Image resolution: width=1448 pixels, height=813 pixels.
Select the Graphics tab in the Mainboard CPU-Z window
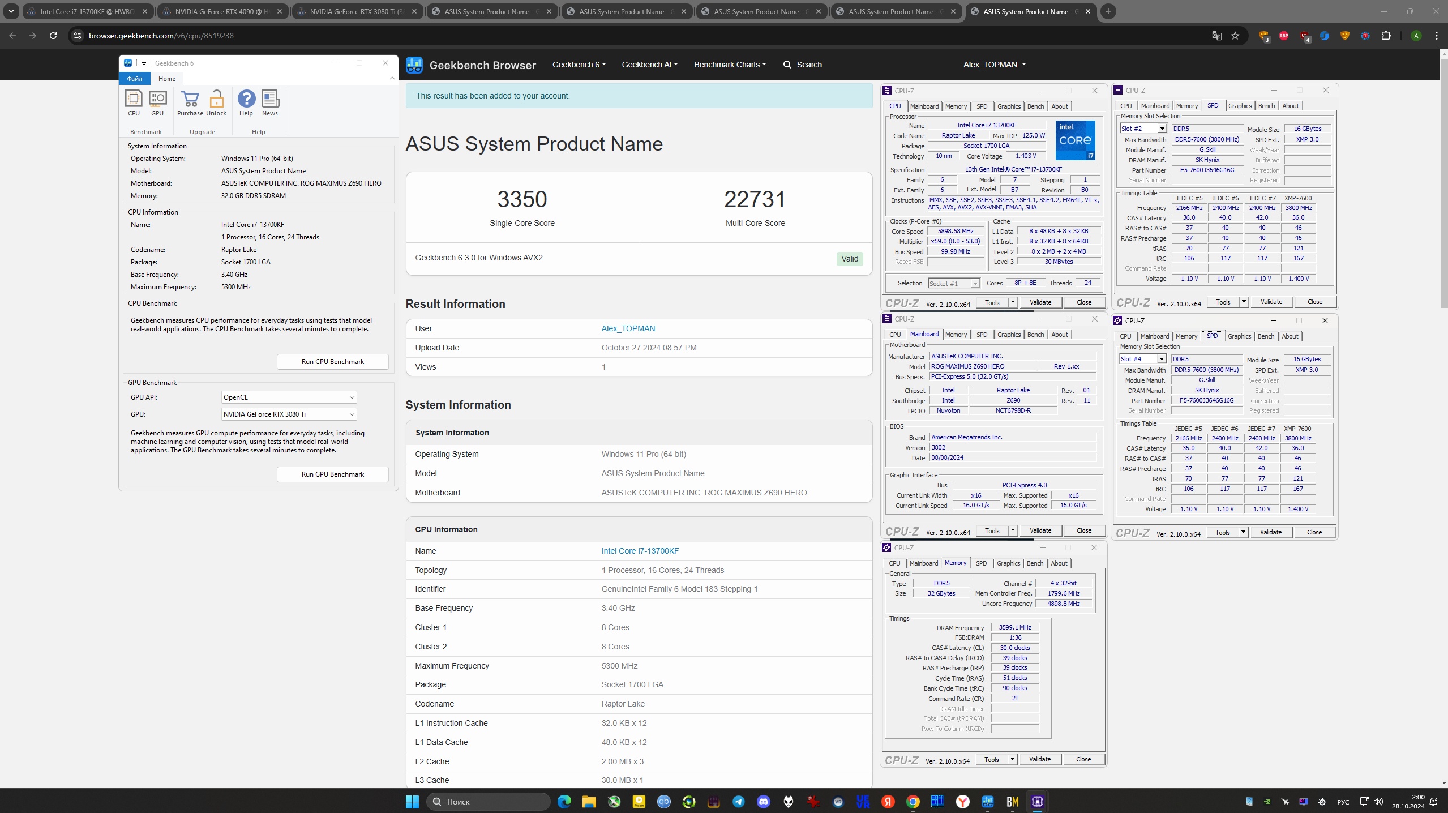1009,335
